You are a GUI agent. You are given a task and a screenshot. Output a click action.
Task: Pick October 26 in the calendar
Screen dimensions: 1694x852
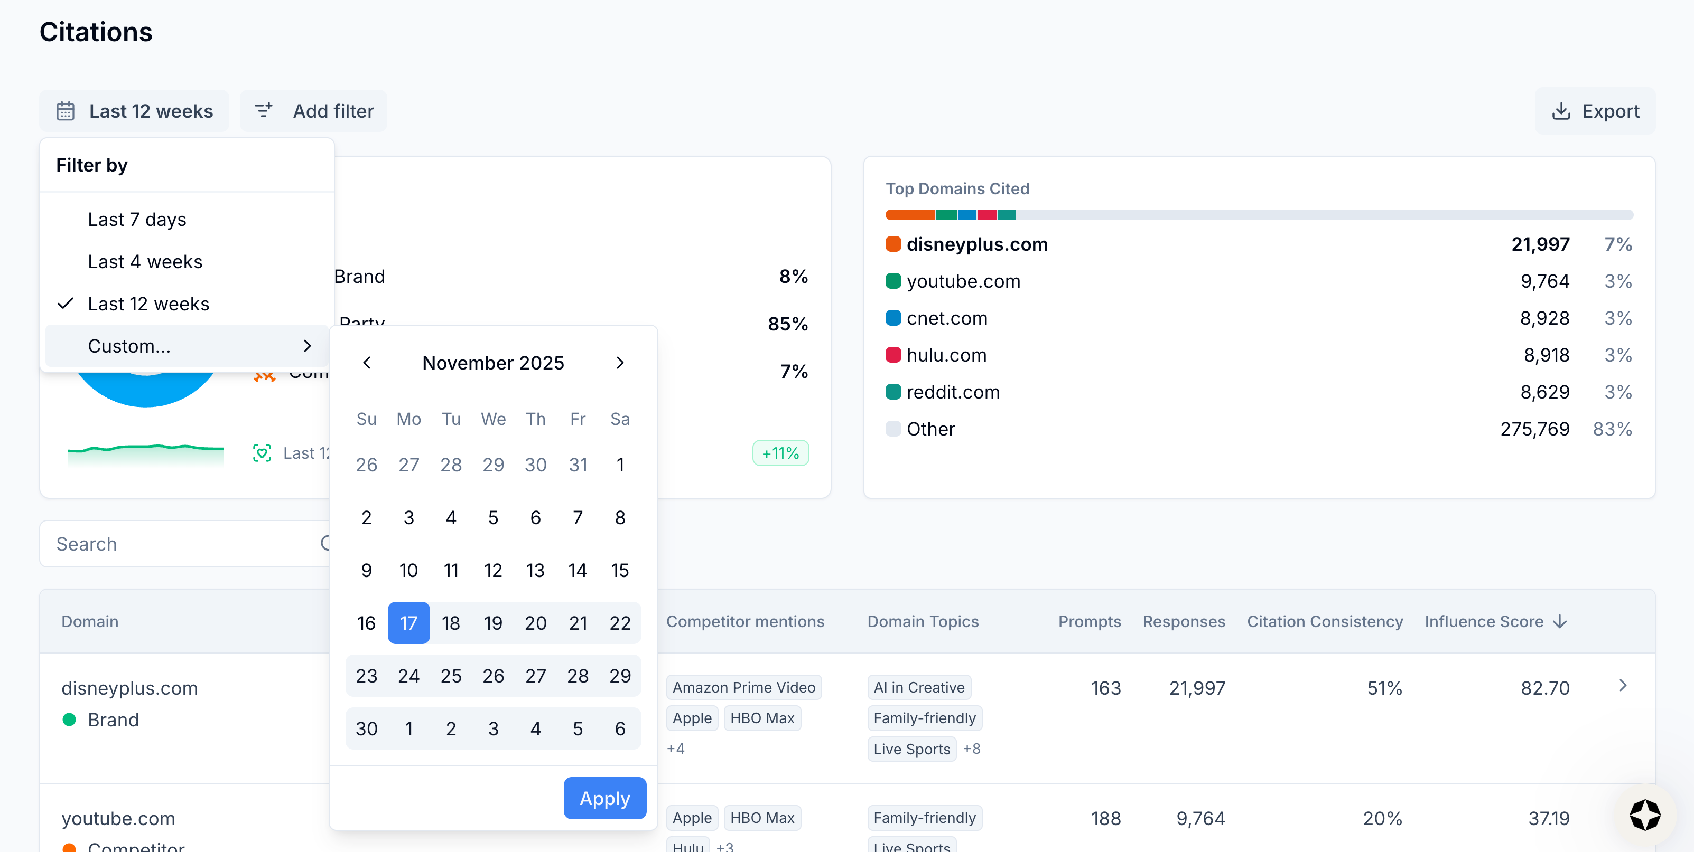pos(366,465)
